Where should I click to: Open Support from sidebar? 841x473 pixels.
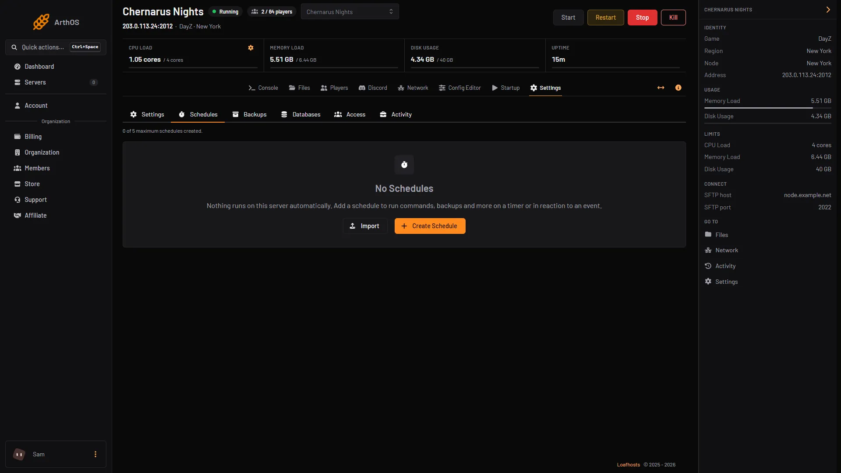pyautogui.click(x=56, y=200)
